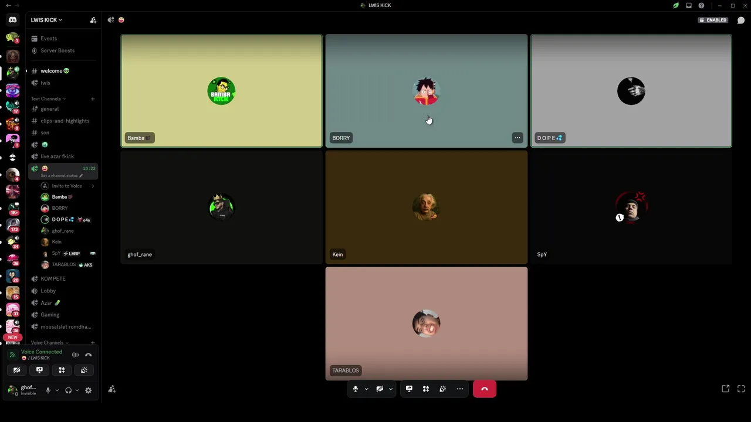Start an activity from call bar

pyautogui.click(x=426, y=389)
